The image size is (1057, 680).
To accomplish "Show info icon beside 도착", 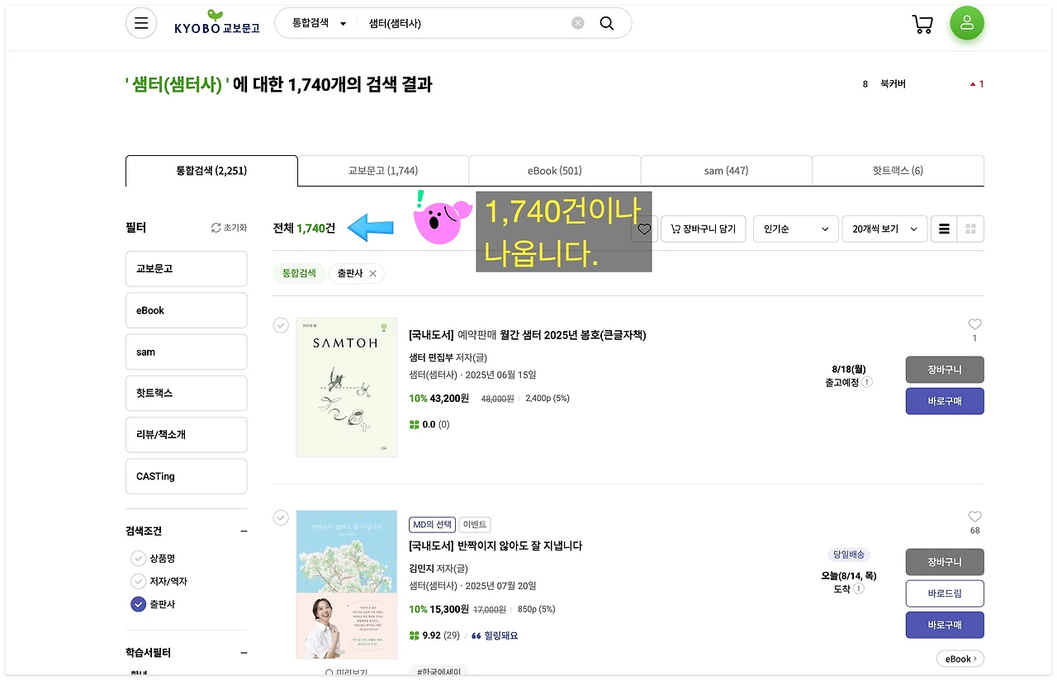I will [x=859, y=589].
